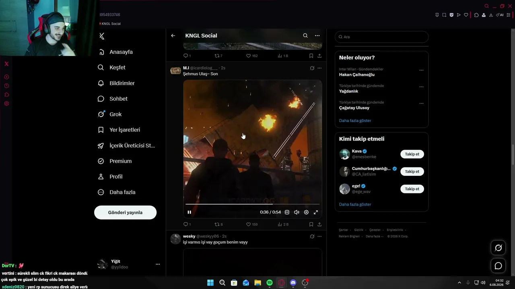Image resolution: width=515 pixels, height=289 pixels.
Task: Add page to bookmarks with heart icon
Action: [x=466, y=15]
